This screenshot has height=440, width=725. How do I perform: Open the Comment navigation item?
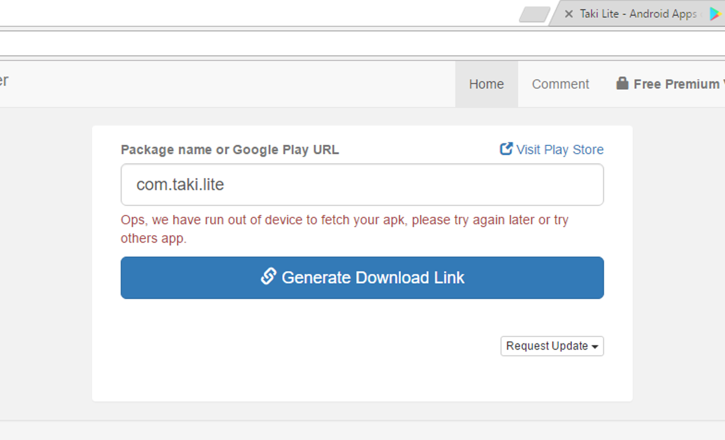click(x=560, y=84)
